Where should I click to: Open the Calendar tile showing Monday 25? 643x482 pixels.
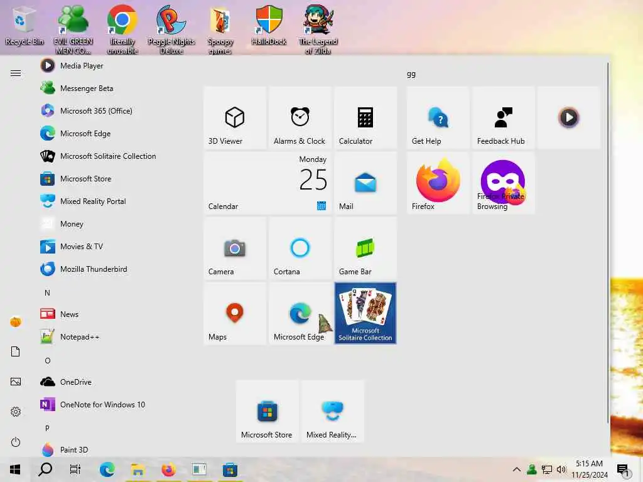267,183
